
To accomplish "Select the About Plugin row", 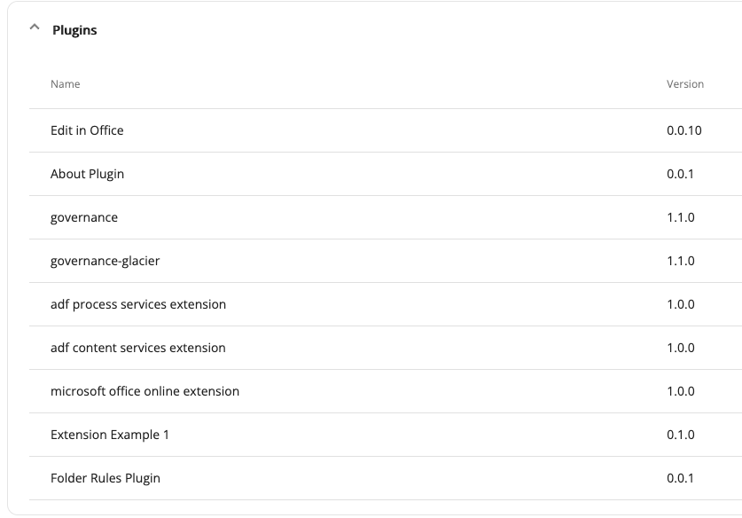I will (x=87, y=174).
